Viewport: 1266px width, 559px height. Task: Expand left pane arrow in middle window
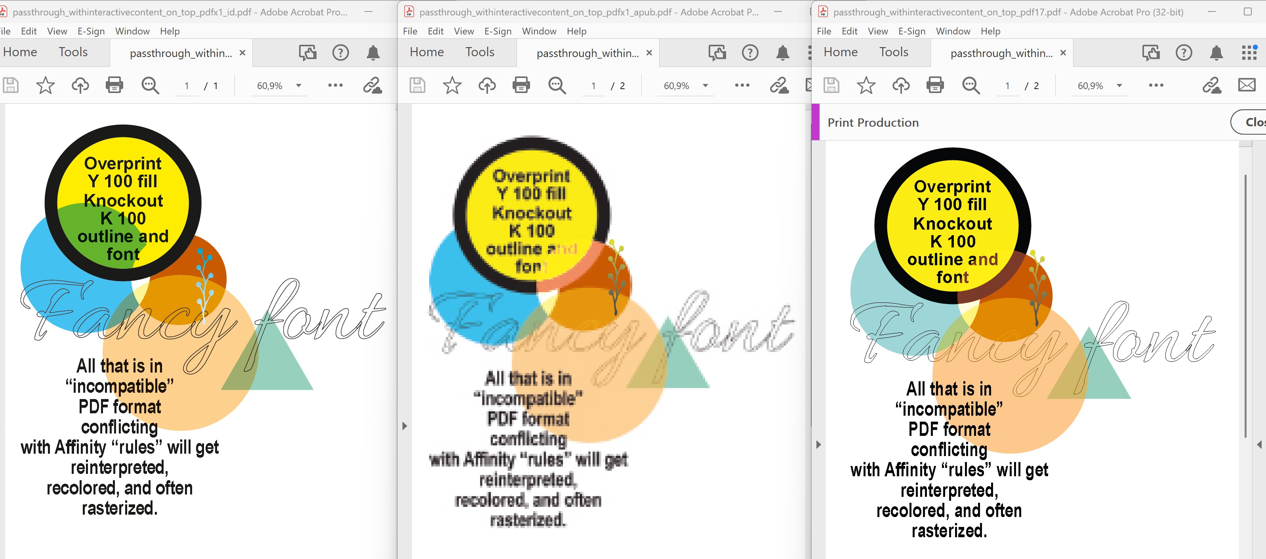point(404,426)
